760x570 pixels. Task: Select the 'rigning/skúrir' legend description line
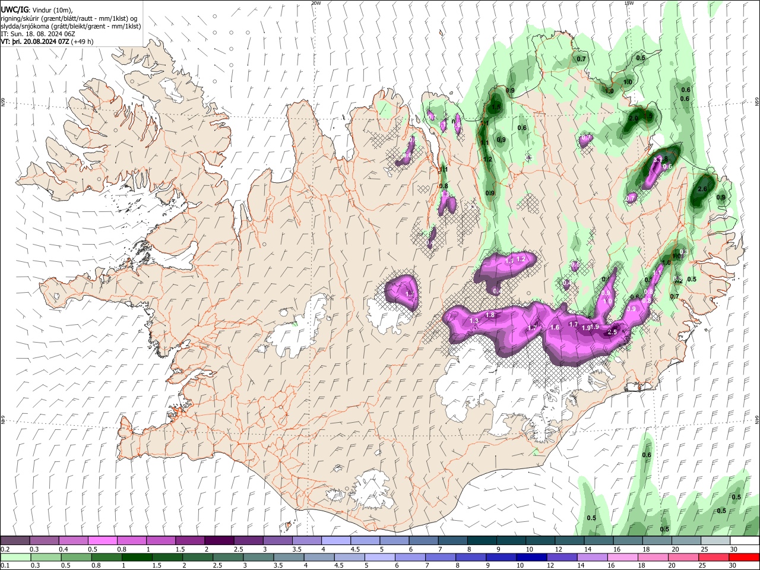point(70,18)
